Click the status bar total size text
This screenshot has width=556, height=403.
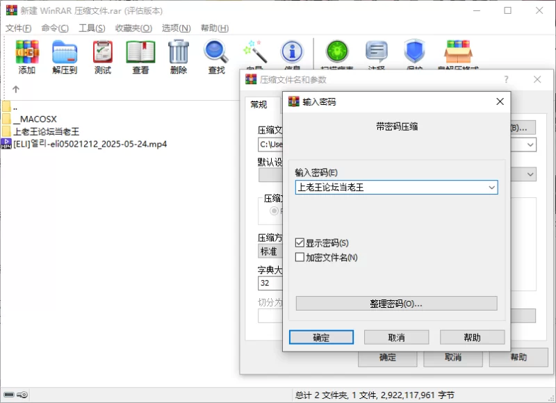pos(375,395)
